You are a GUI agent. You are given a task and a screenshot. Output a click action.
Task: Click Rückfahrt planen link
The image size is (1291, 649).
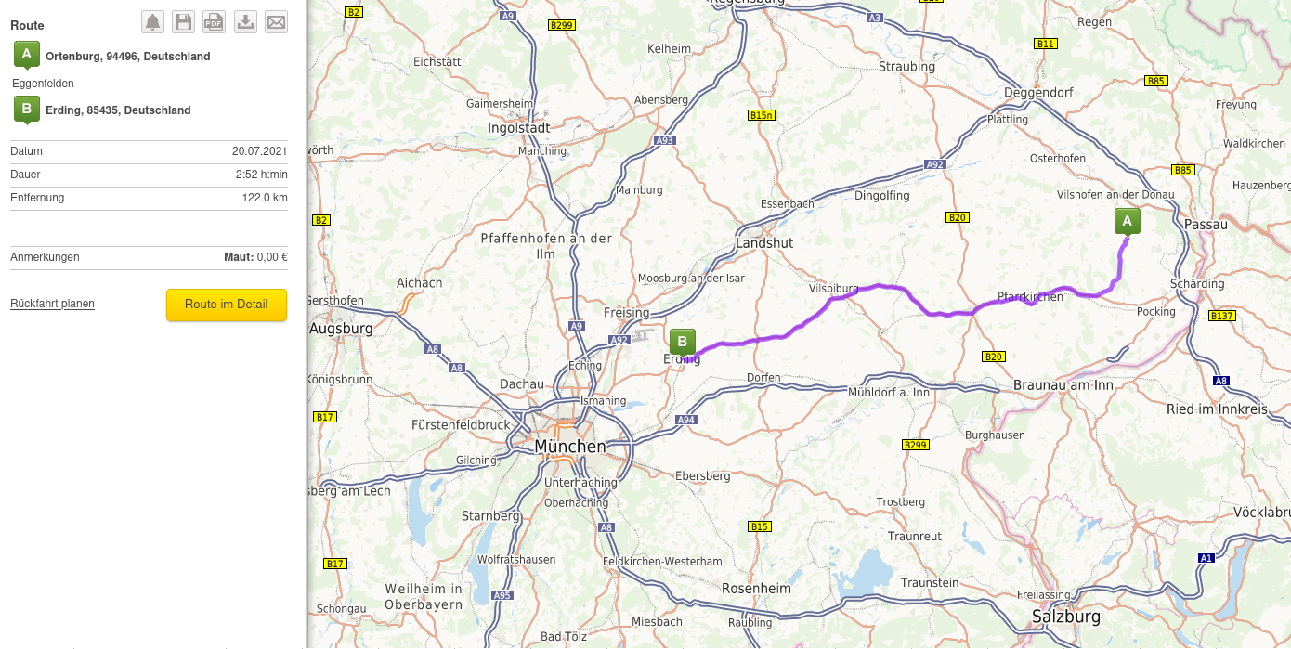coord(52,304)
